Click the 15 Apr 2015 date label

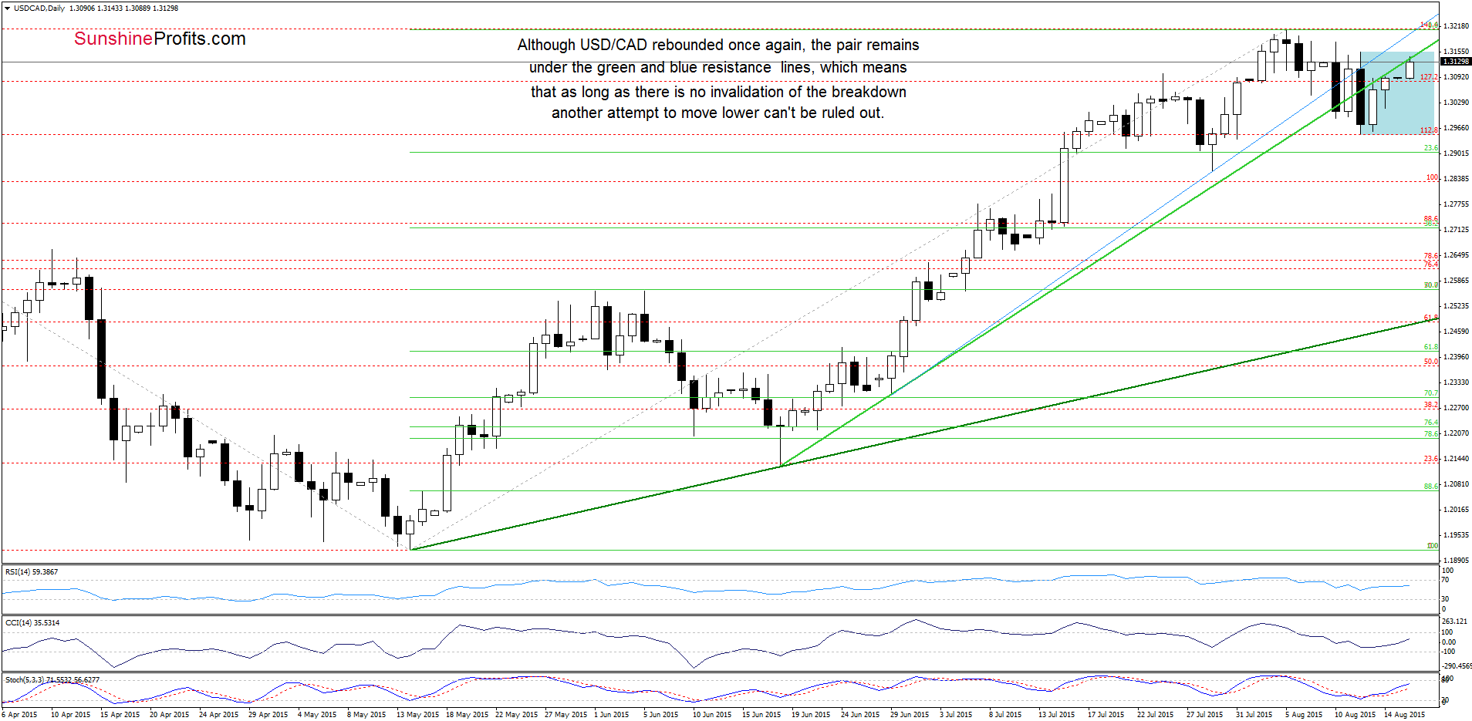point(120,715)
